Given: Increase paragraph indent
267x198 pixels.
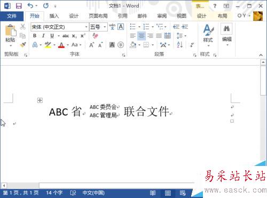Looking at the screenshot, I should 185,27.
